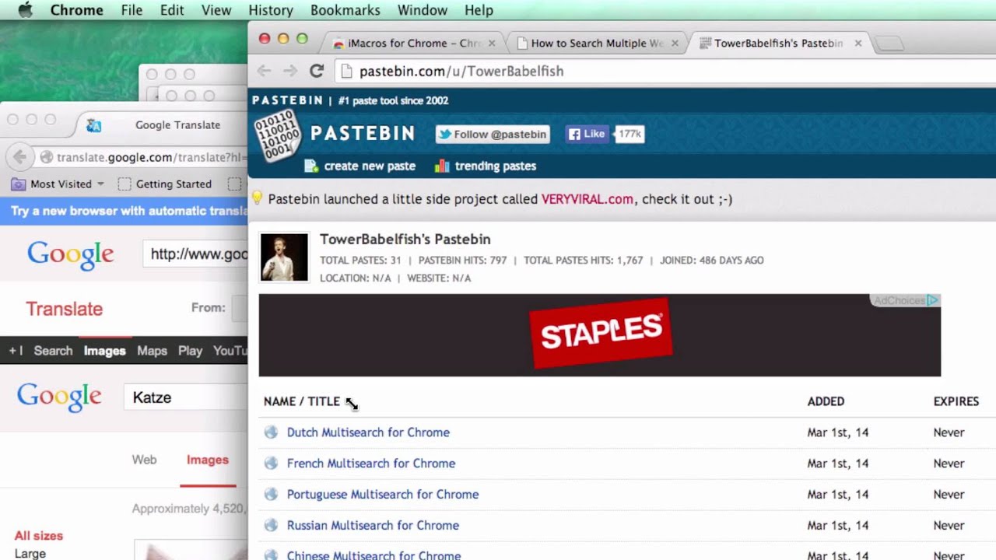Screen dimensions: 996x560
Task: Click translate.google.com address bar in back window
Action: tap(142, 157)
